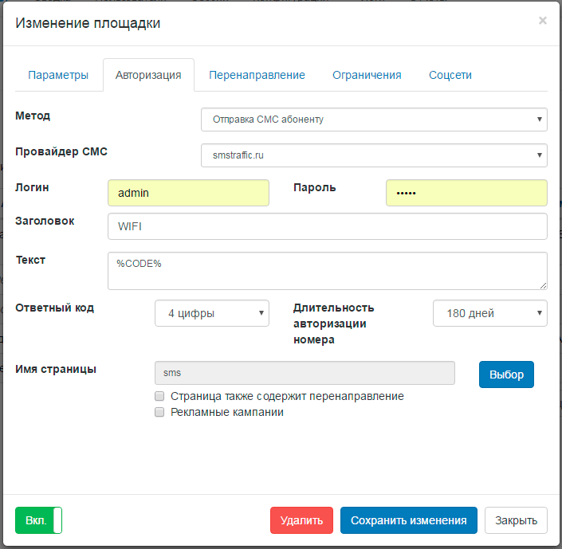Enable 'Страница также содержит перенаправление' checkbox
Screen dimensions: 562x549
[160, 396]
